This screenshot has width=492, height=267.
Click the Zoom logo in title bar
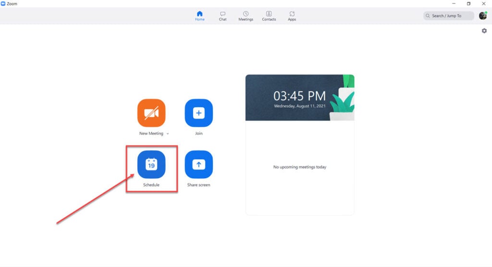point(3,4)
